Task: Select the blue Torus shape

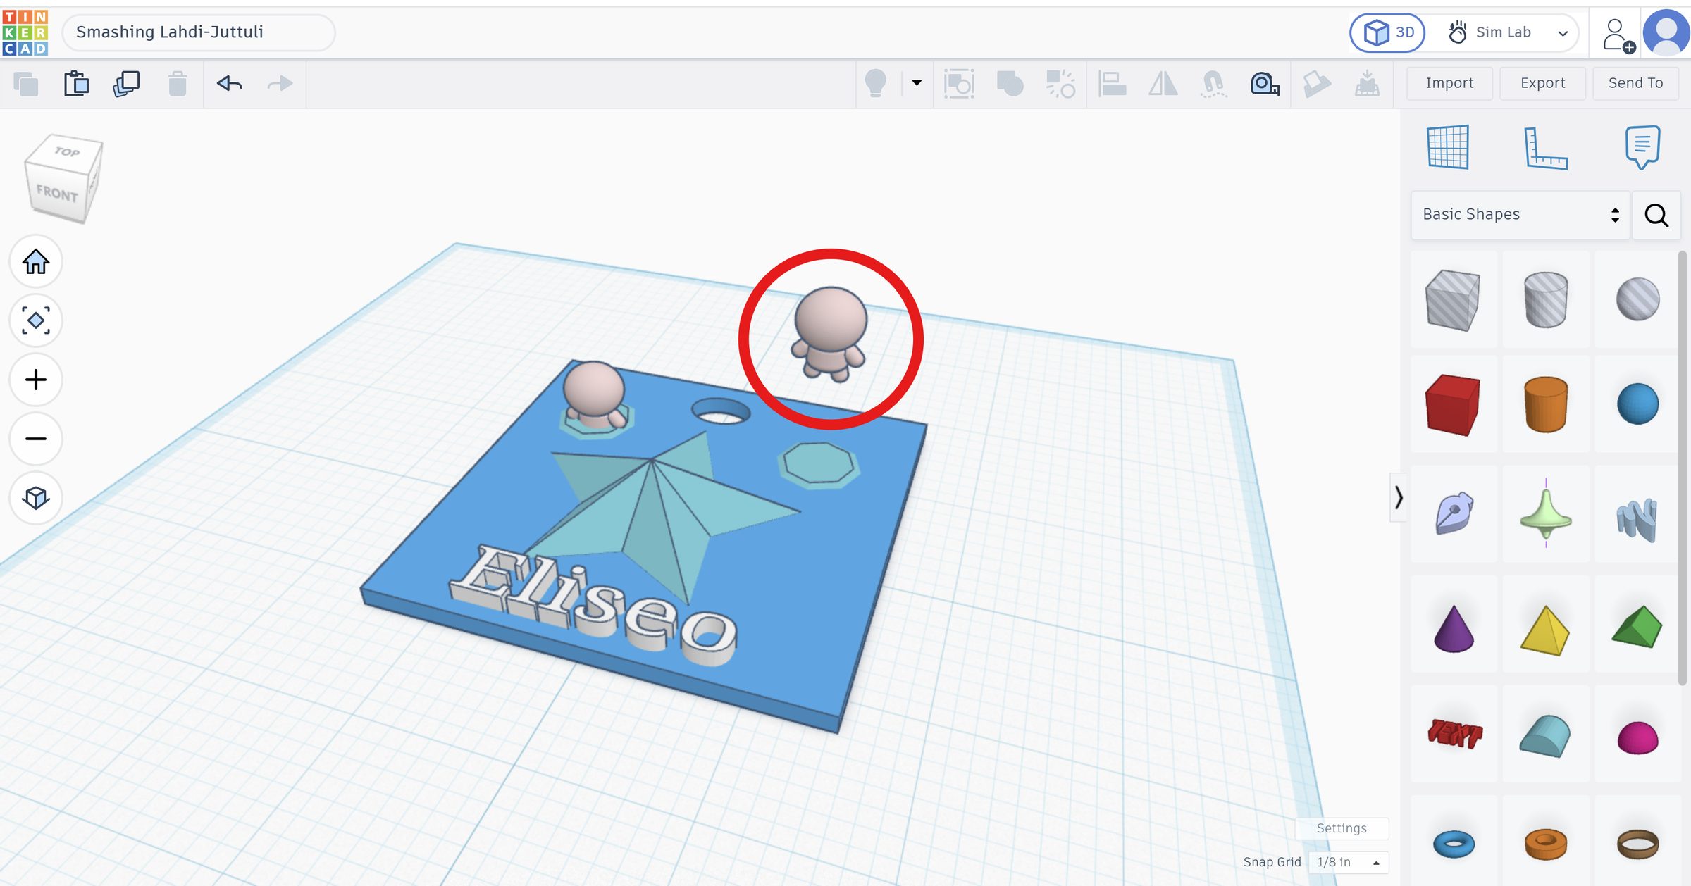Action: tap(1453, 843)
